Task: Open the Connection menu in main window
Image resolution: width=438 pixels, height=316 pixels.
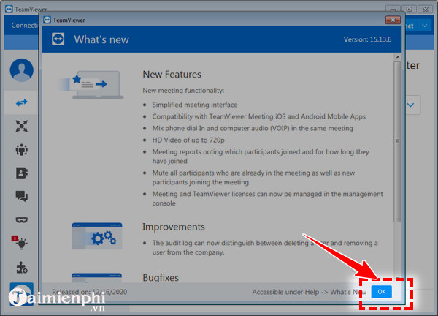Action: point(24,25)
